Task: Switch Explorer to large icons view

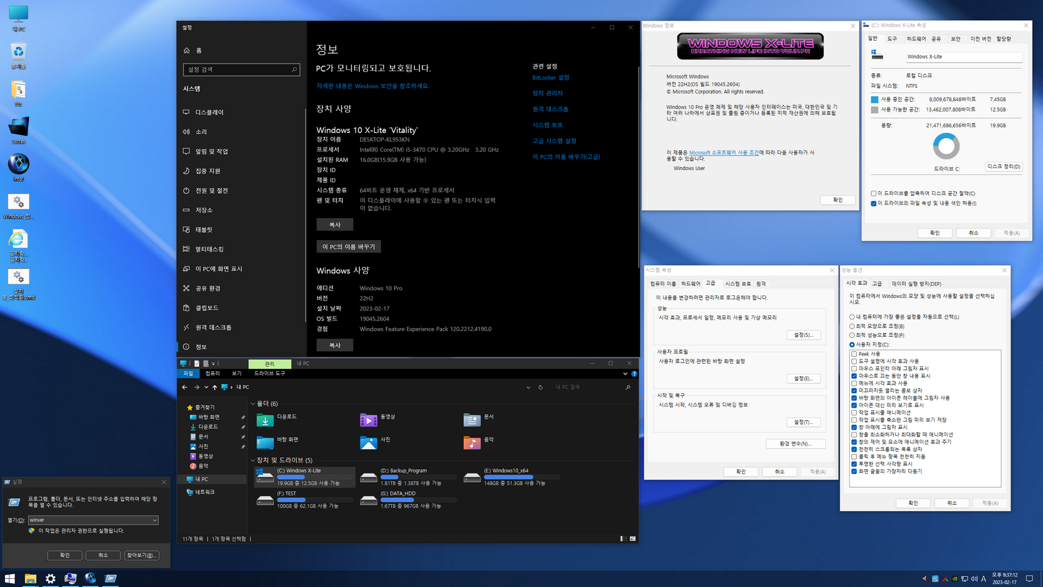Action: point(633,539)
